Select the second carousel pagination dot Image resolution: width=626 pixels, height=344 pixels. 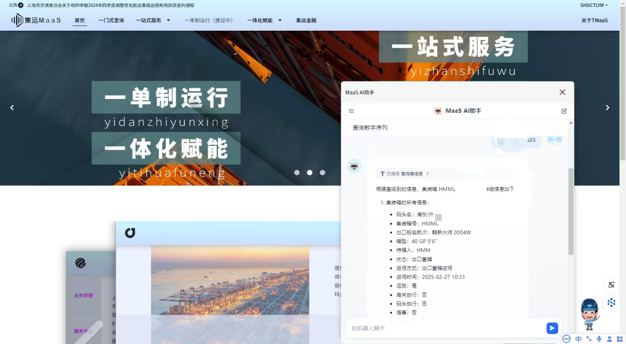tap(309, 172)
